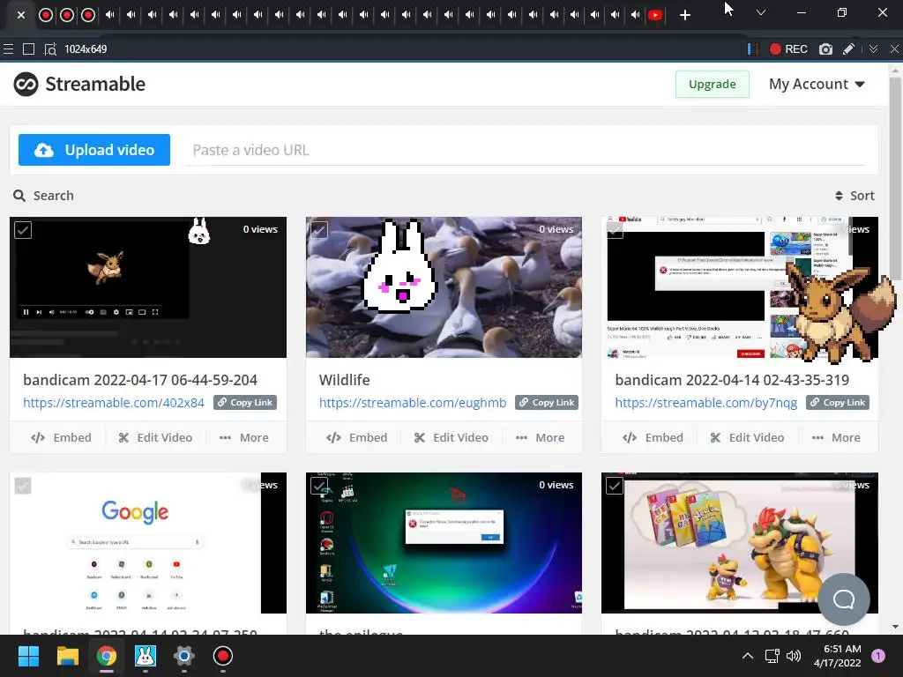This screenshot has width=903, height=677.
Task: Open the chat support bubble
Action: click(x=844, y=599)
